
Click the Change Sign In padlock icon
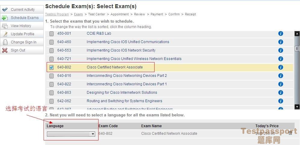tap(5, 42)
